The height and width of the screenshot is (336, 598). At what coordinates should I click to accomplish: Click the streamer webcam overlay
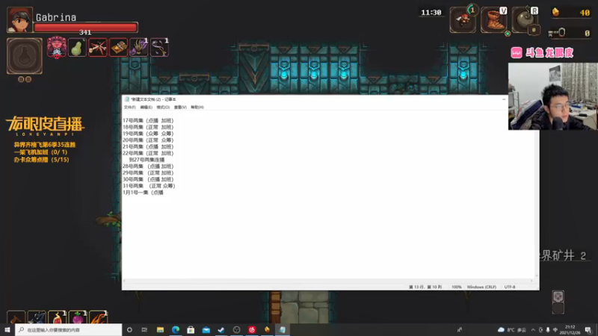(x=553, y=96)
